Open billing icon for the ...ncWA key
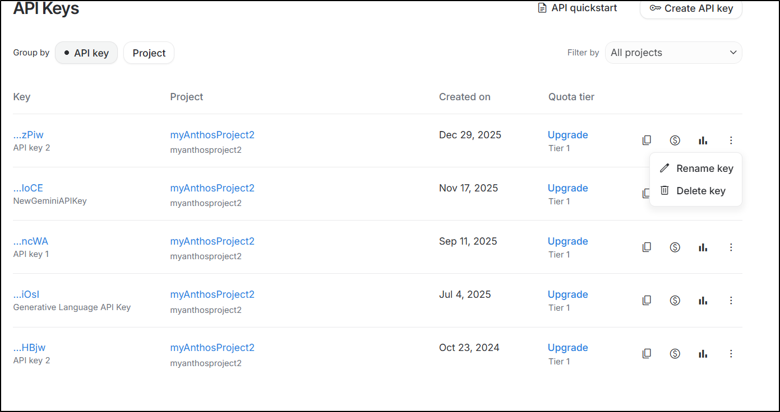780x412 pixels. pyautogui.click(x=675, y=247)
